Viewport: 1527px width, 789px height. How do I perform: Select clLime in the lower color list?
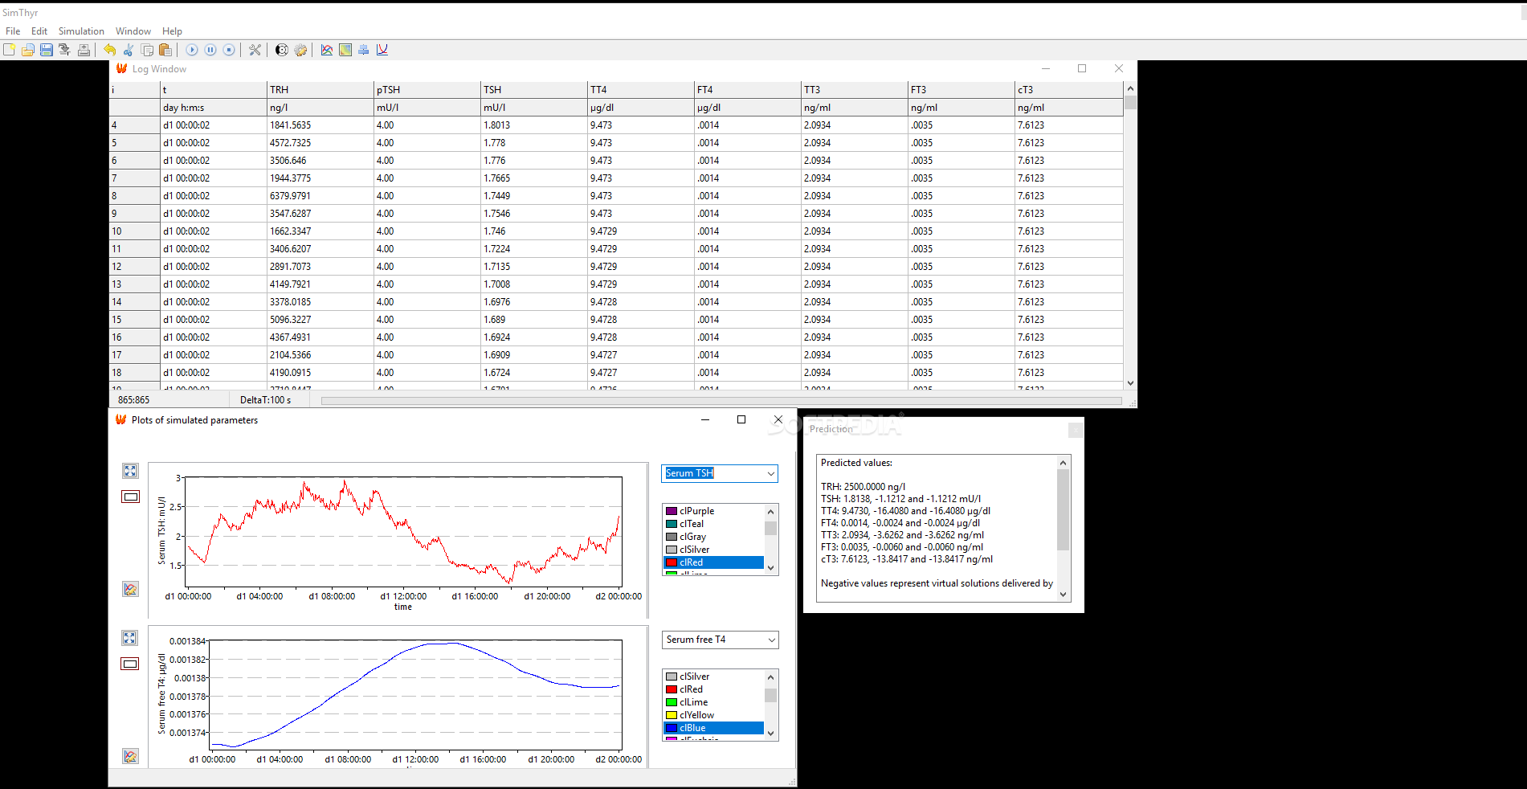pos(713,702)
